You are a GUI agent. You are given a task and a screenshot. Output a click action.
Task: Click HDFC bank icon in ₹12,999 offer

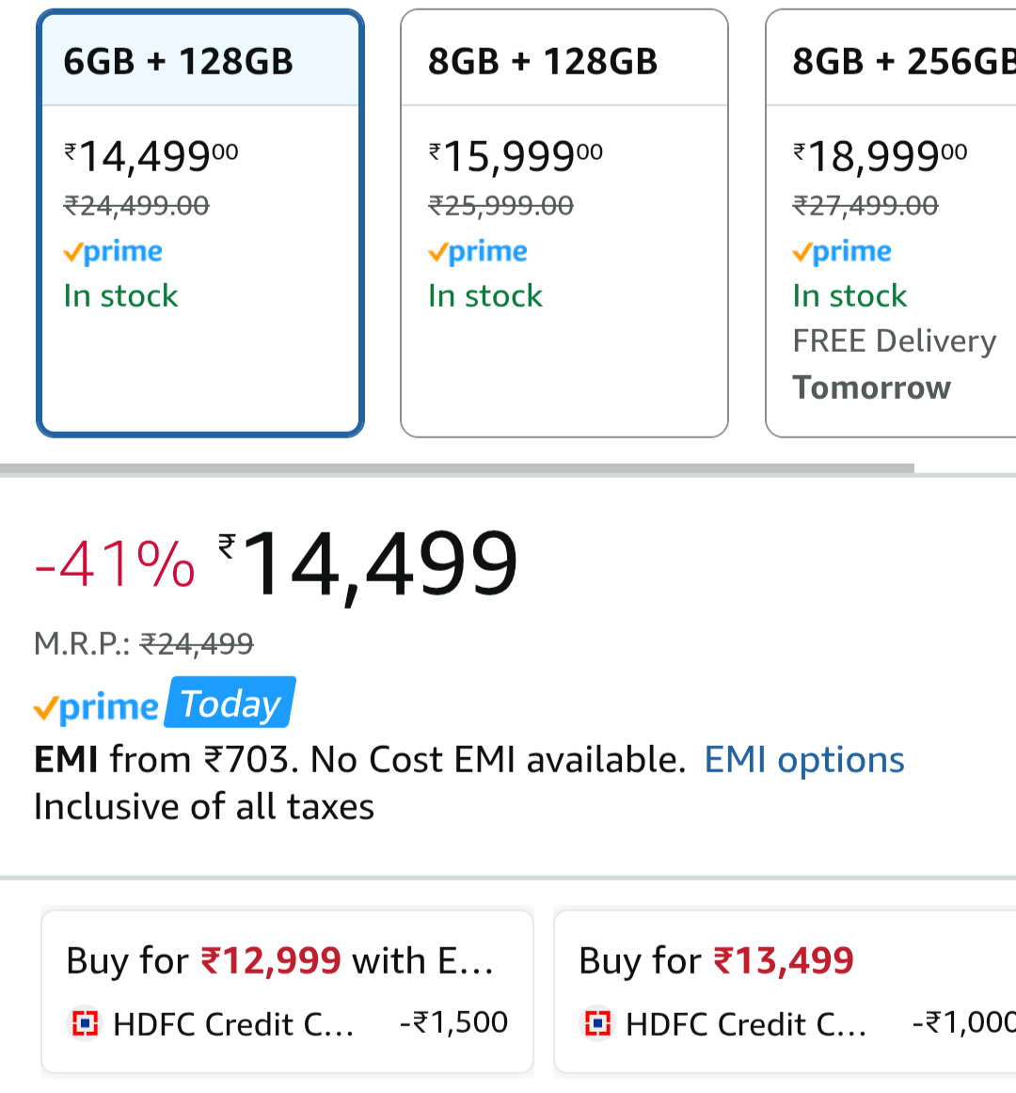[86, 1022]
